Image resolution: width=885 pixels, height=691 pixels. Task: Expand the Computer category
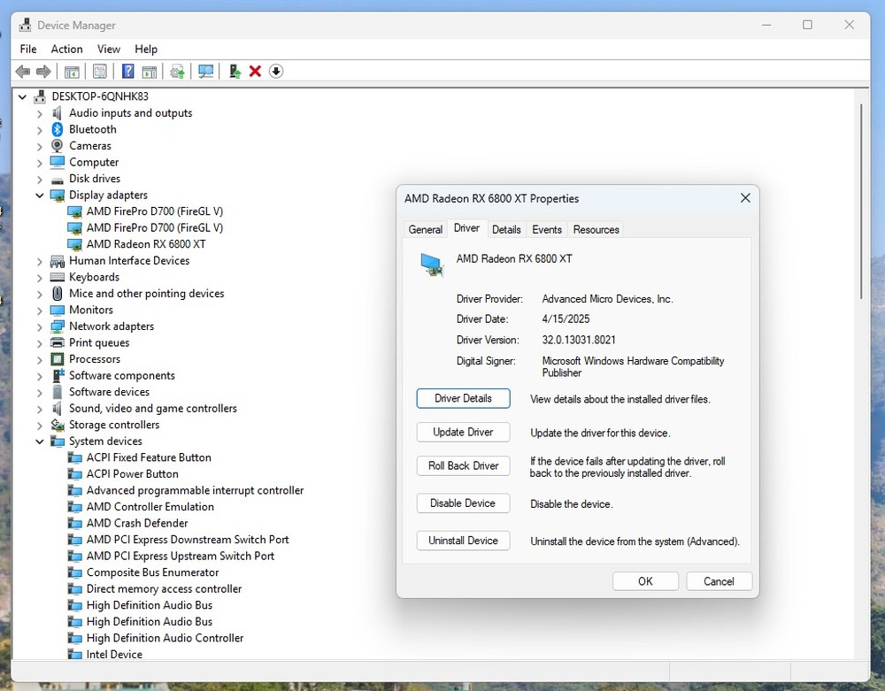coord(40,163)
